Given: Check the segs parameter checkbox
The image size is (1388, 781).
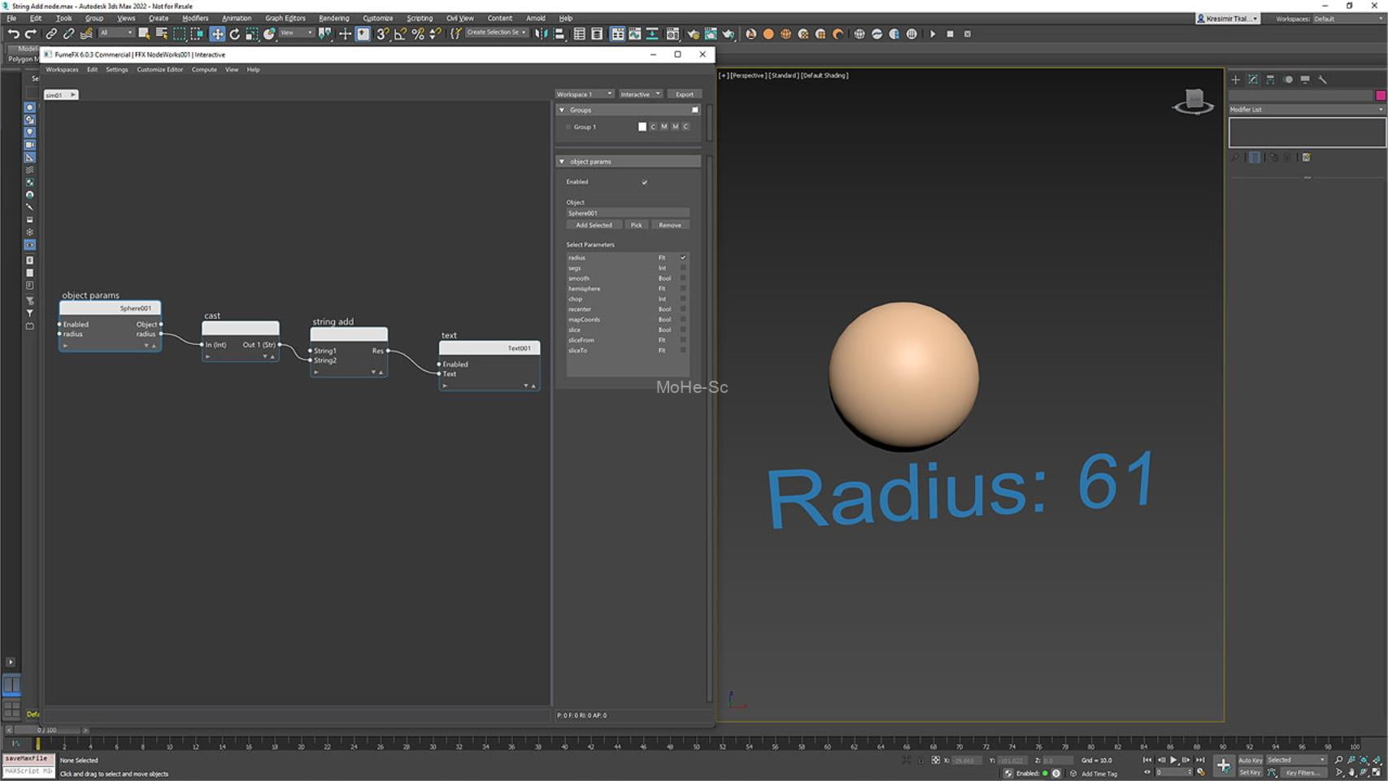Looking at the screenshot, I should pyautogui.click(x=683, y=268).
